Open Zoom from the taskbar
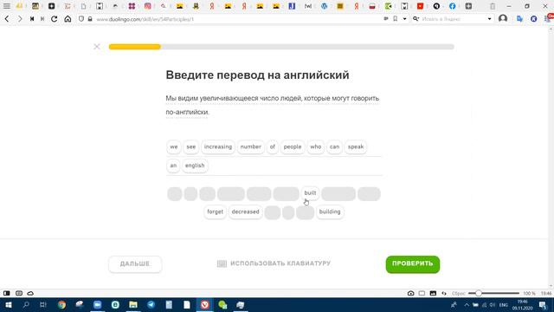Viewport: 554px width, 312px height. (x=98, y=304)
